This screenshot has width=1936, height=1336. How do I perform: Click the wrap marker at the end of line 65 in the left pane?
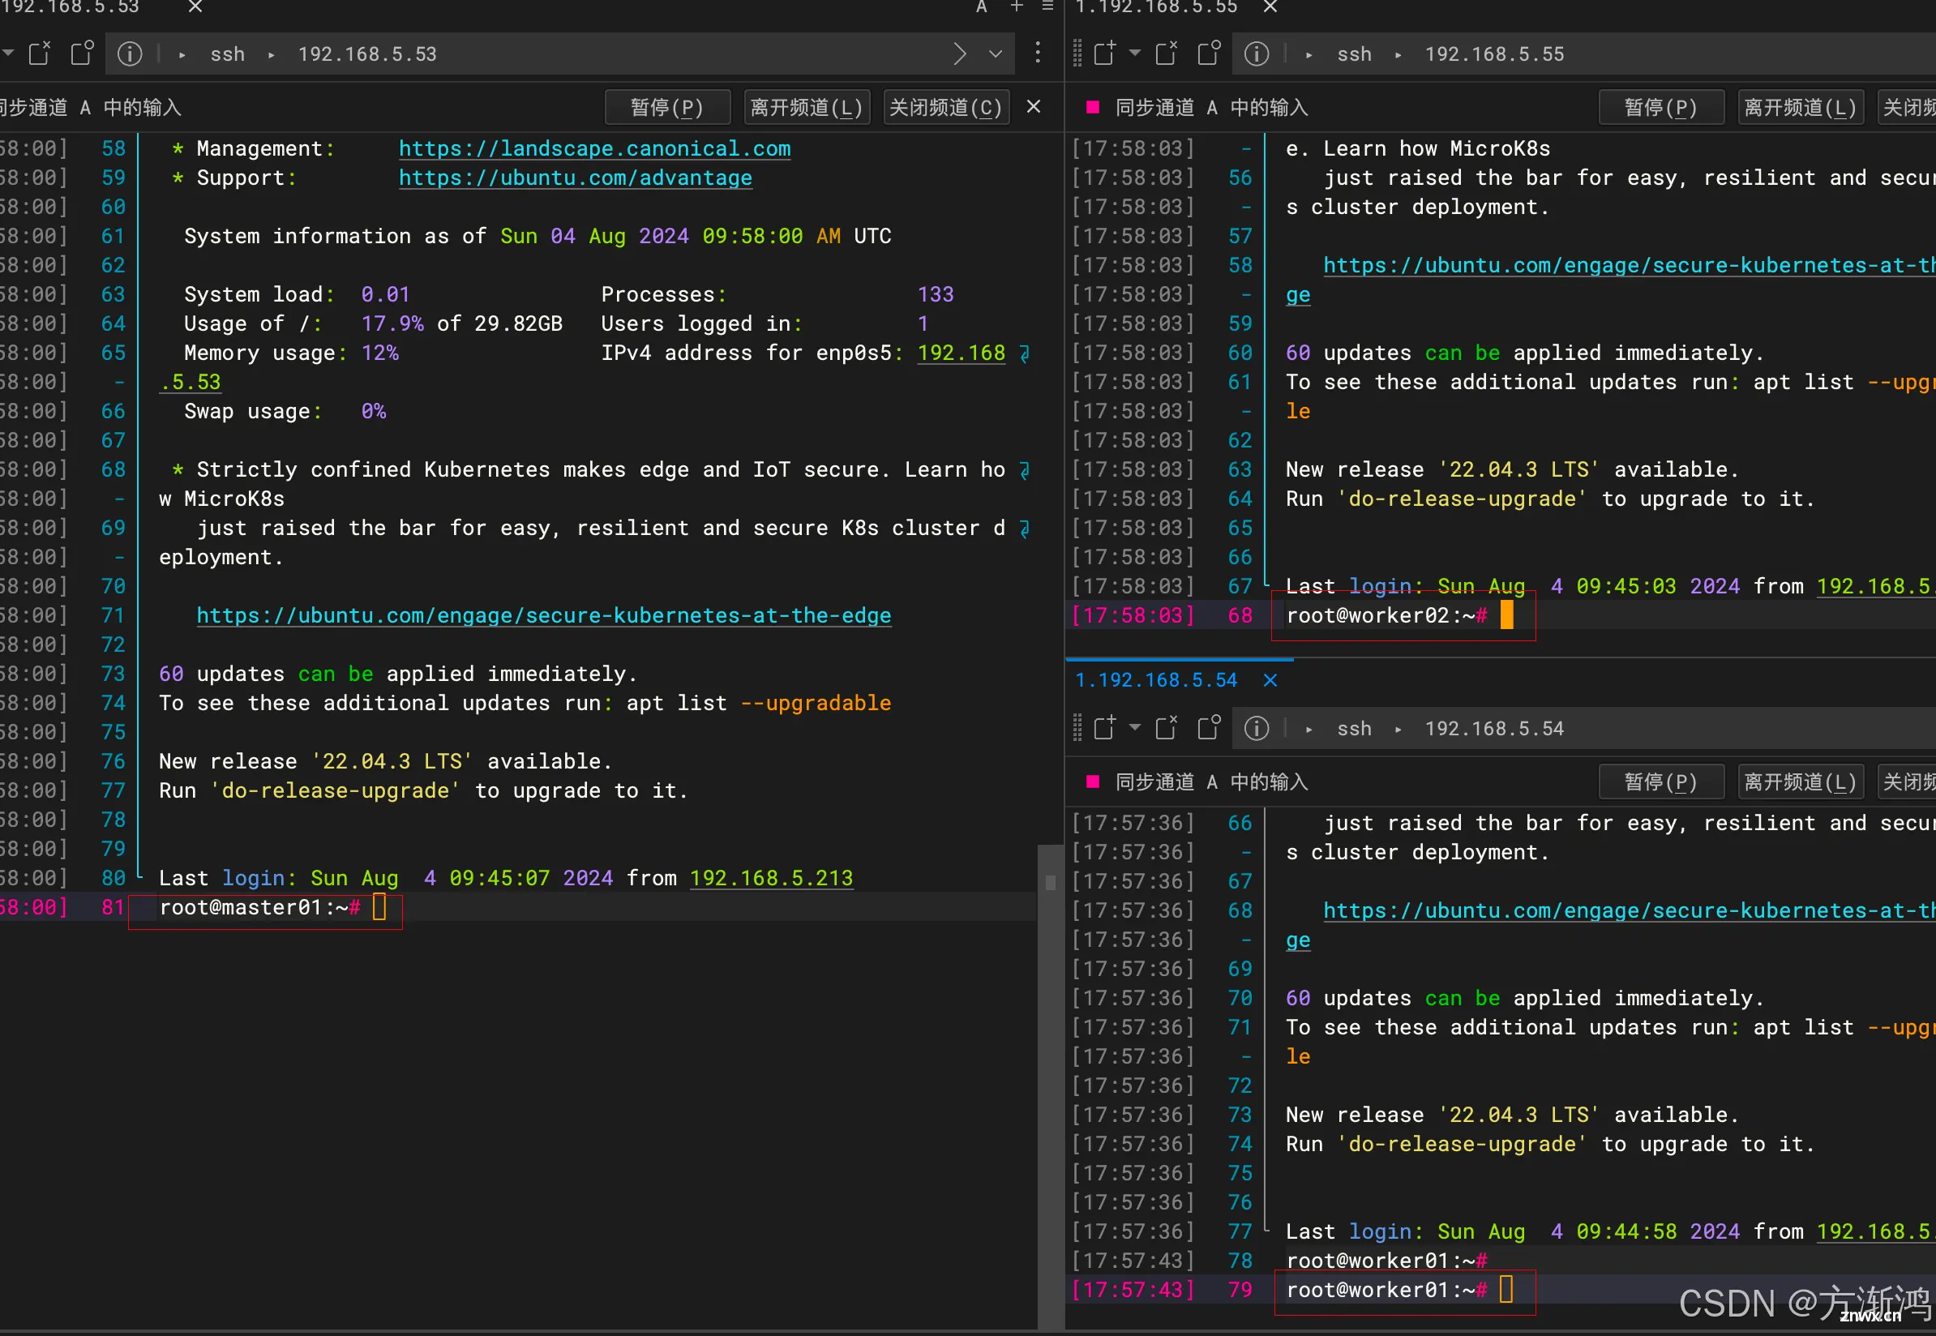pos(1024,354)
